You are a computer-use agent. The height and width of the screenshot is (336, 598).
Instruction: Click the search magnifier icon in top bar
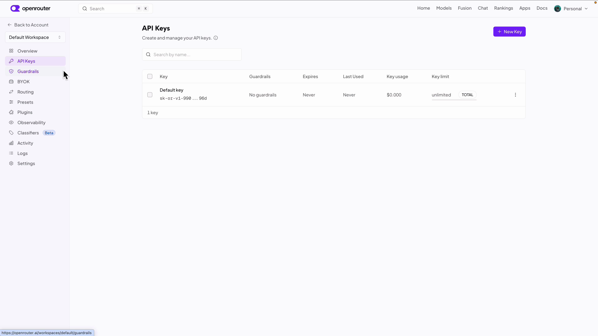85,9
